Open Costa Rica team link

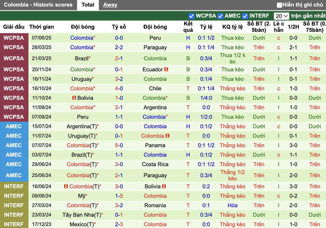pos(155,164)
